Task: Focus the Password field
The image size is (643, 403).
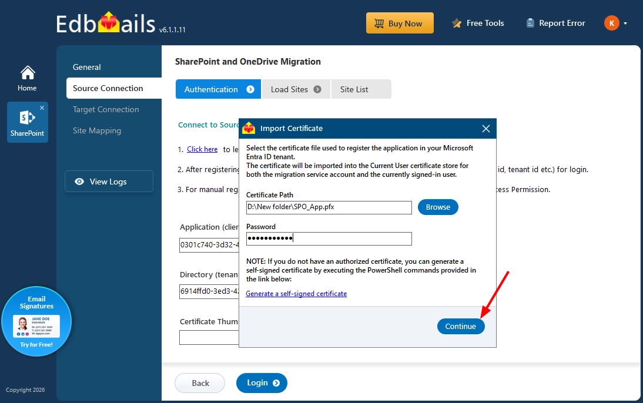Action: pos(329,239)
